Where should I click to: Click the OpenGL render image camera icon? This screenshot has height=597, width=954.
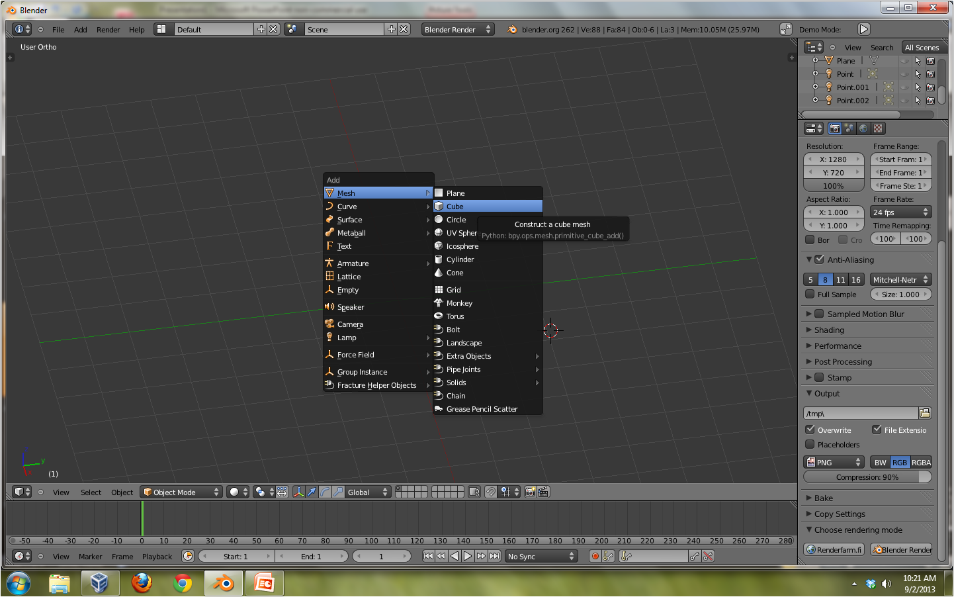point(530,492)
